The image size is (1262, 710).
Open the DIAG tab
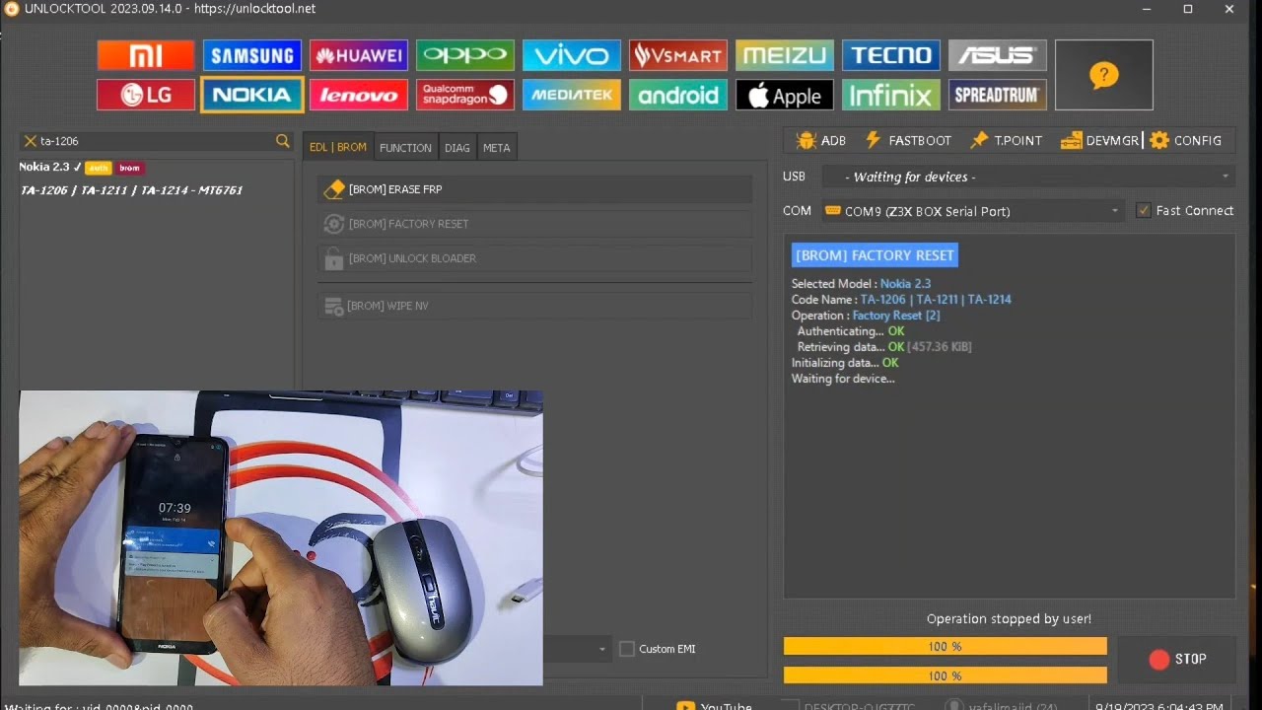tap(457, 148)
